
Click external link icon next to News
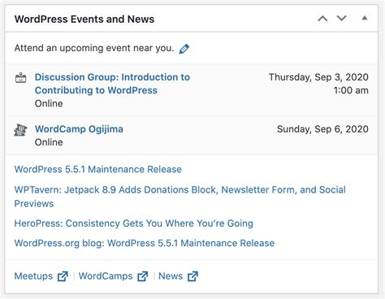tap(192, 276)
